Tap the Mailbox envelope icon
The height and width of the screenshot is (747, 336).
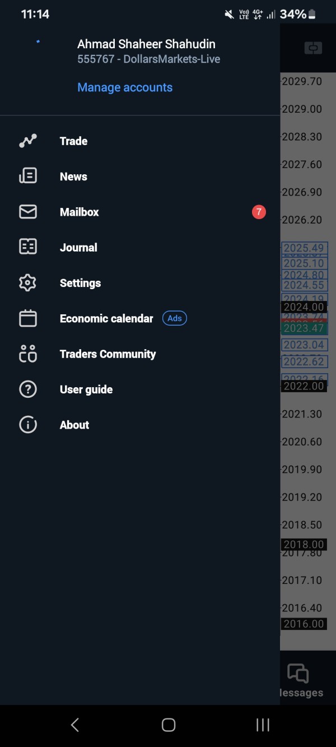(27, 212)
